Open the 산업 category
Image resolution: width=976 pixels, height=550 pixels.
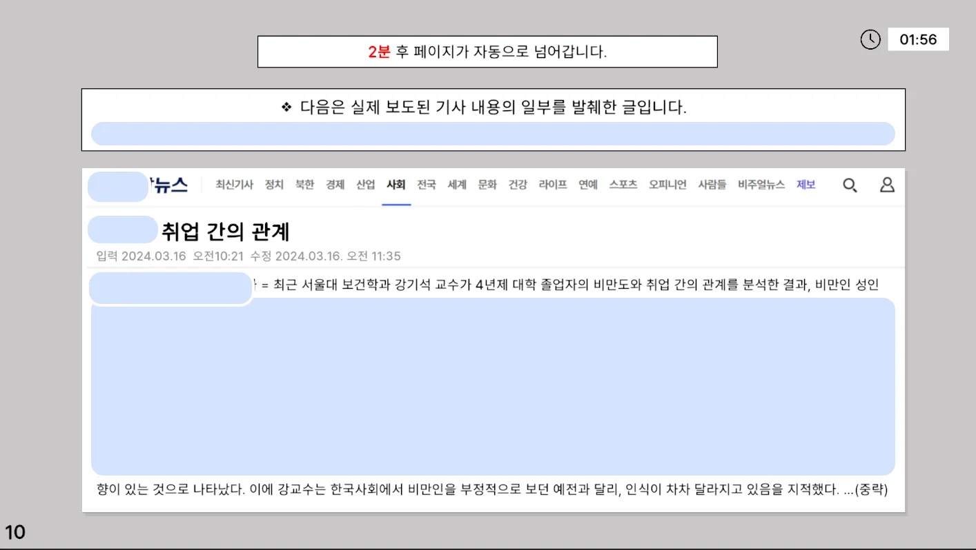coord(365,185)
